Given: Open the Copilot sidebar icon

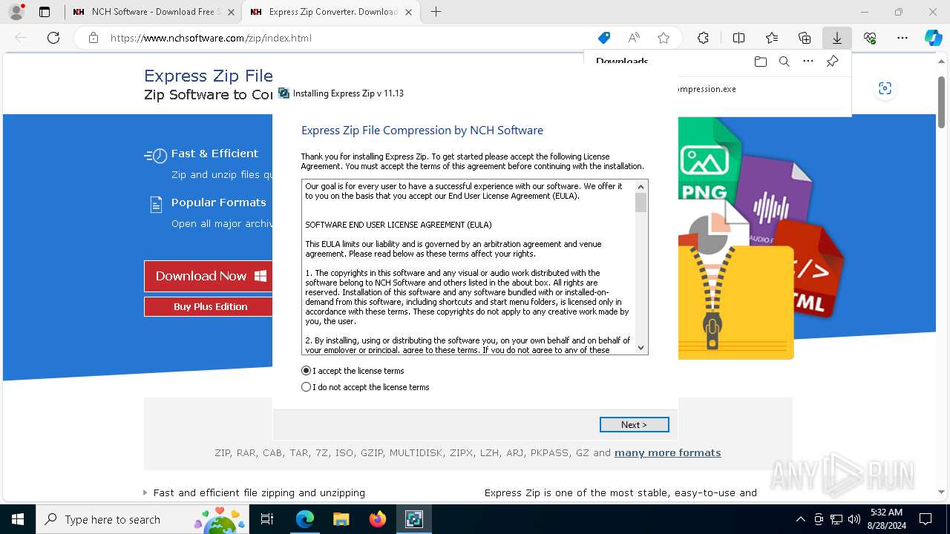Looking at the screenshot, I should [933, 38].
